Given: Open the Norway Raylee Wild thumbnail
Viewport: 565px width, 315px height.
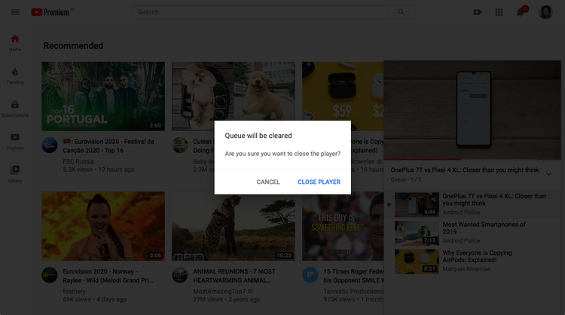Looking at the screenshot, I should [x=103, y=226].
